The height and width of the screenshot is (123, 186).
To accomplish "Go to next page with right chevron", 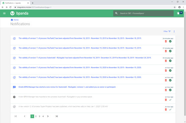I will pos(48,116).
